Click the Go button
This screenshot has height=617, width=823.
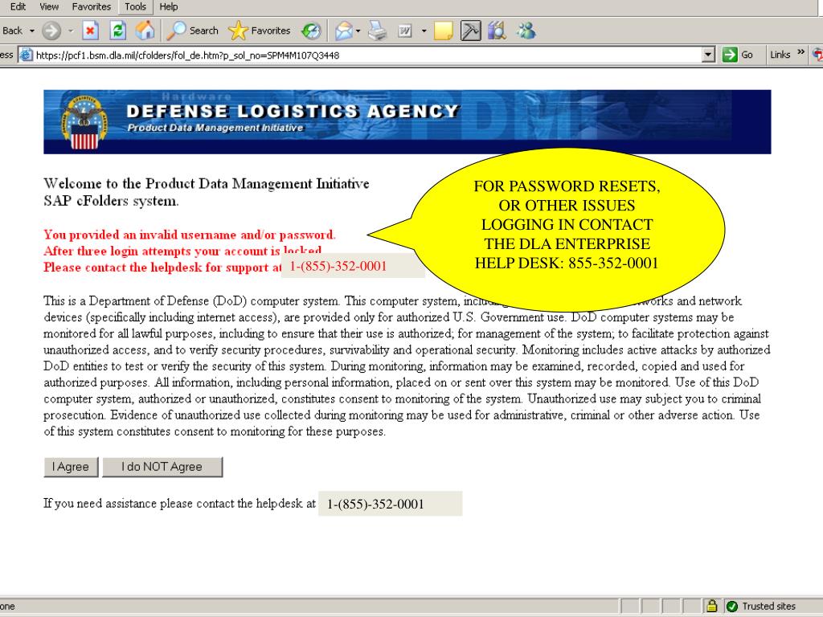coord(738,55)
